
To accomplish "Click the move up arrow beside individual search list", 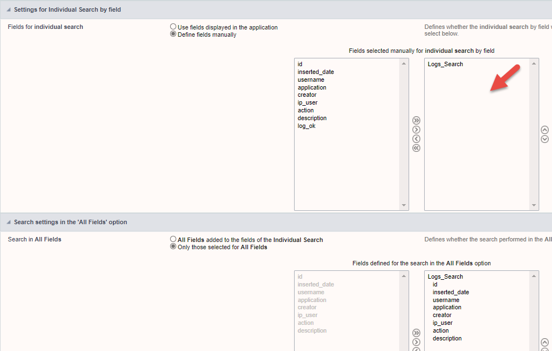I will 544,130.
